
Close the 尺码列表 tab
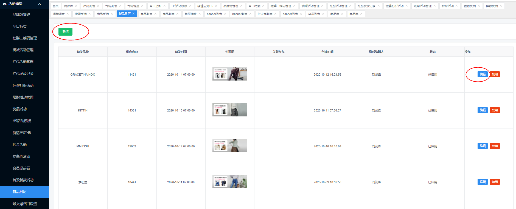98,6
